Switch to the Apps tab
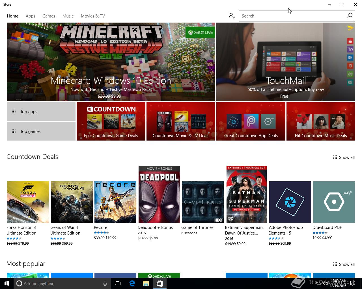This screenshot has width=362, height=289. tap(31, 16)
